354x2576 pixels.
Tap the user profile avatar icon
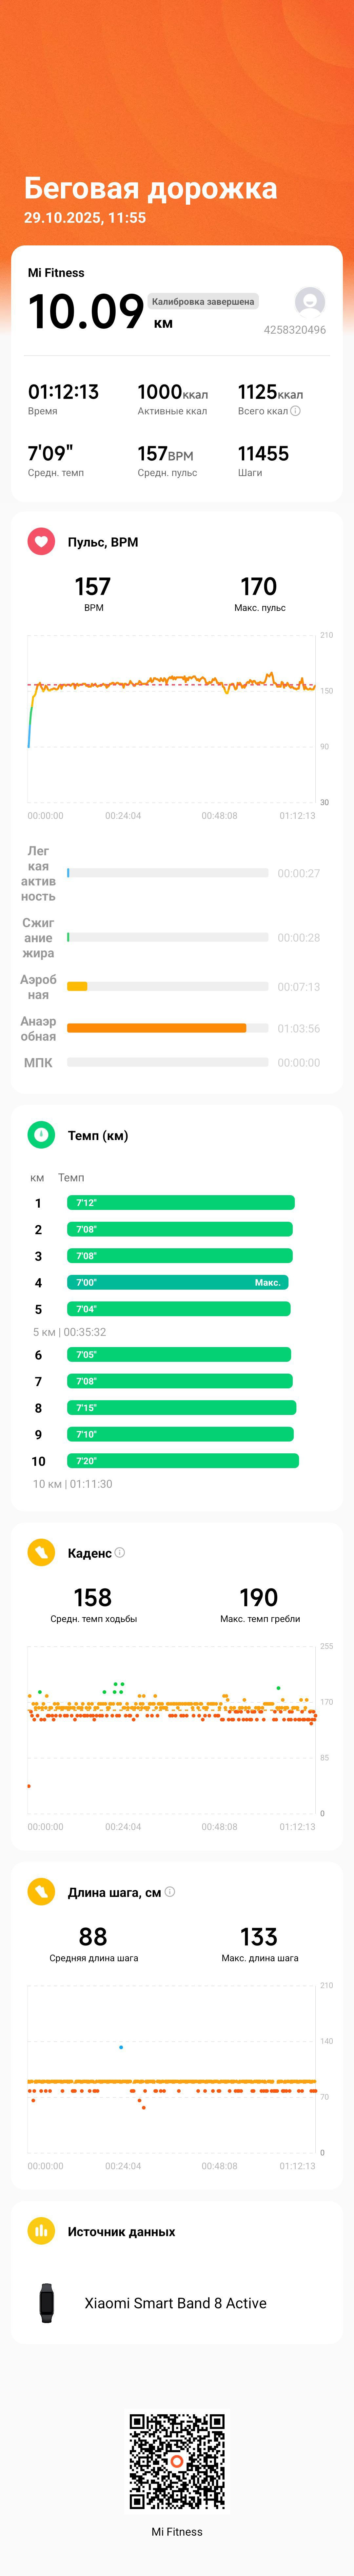pos(310,301)
